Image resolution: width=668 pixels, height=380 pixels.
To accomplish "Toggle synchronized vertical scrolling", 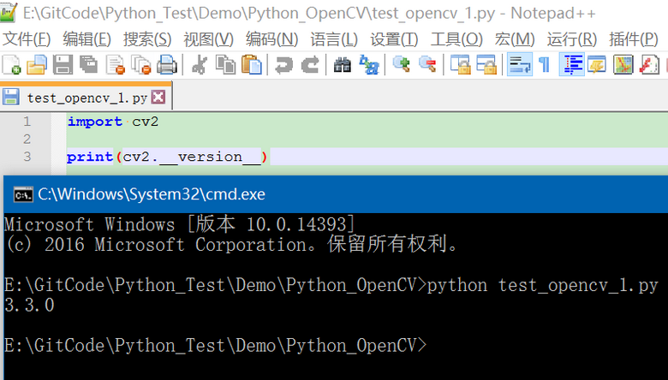I will pos(460,65).
